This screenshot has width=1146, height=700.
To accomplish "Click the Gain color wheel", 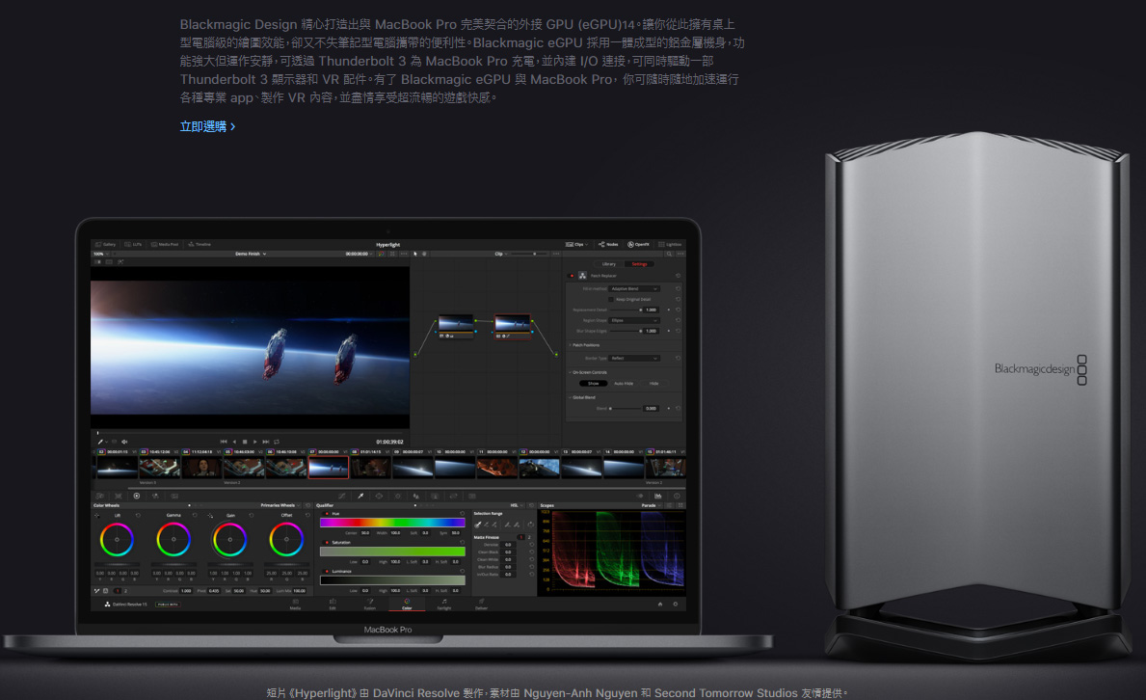I will point(229,541).
